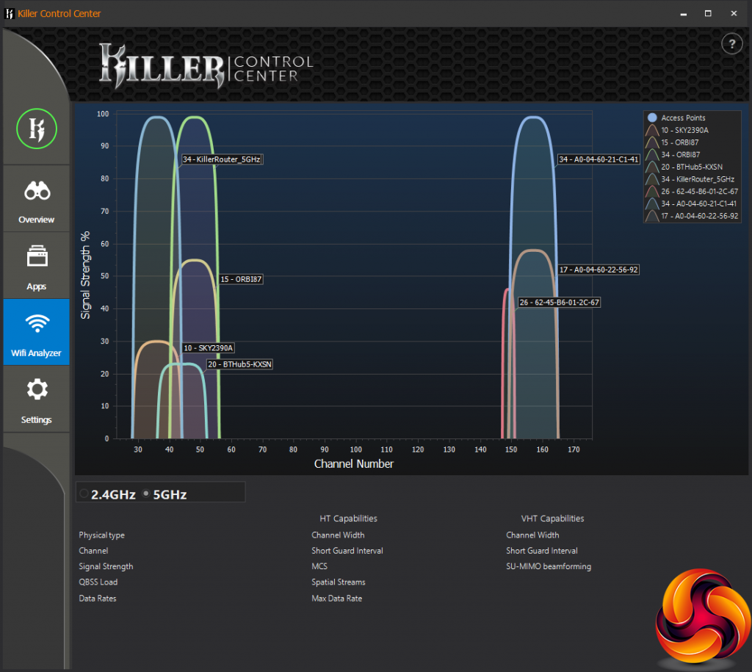
Task: Click the 26 - 62-45-B6-01-2C-67 chart label
Action: coord(559,302)
